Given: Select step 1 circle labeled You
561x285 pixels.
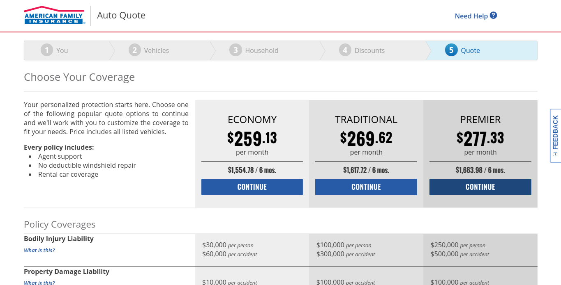Looking at the screenshot, I should click(x=46, y=50).
